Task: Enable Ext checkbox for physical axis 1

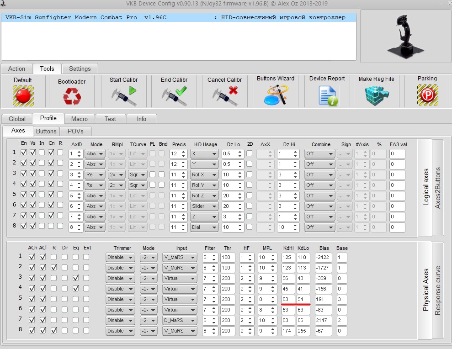Action: (86, 257)
